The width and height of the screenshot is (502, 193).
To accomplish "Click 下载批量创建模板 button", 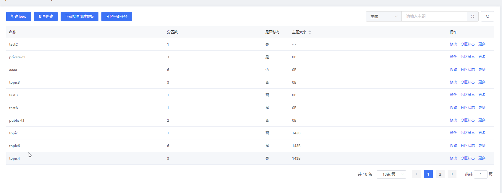I will pyautogui.click(x=80, y=17).
